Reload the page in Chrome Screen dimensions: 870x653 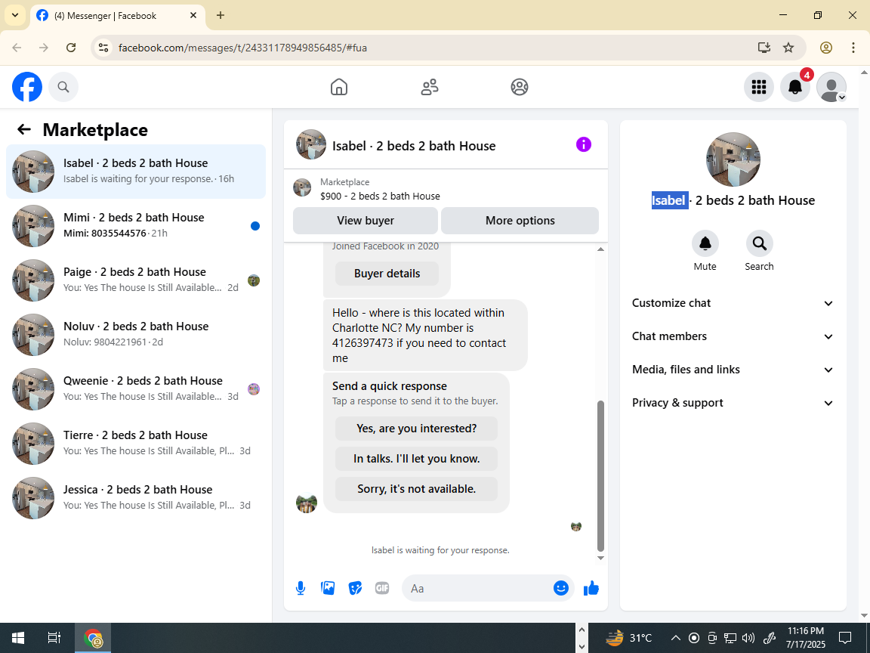[x=71, y=48]
